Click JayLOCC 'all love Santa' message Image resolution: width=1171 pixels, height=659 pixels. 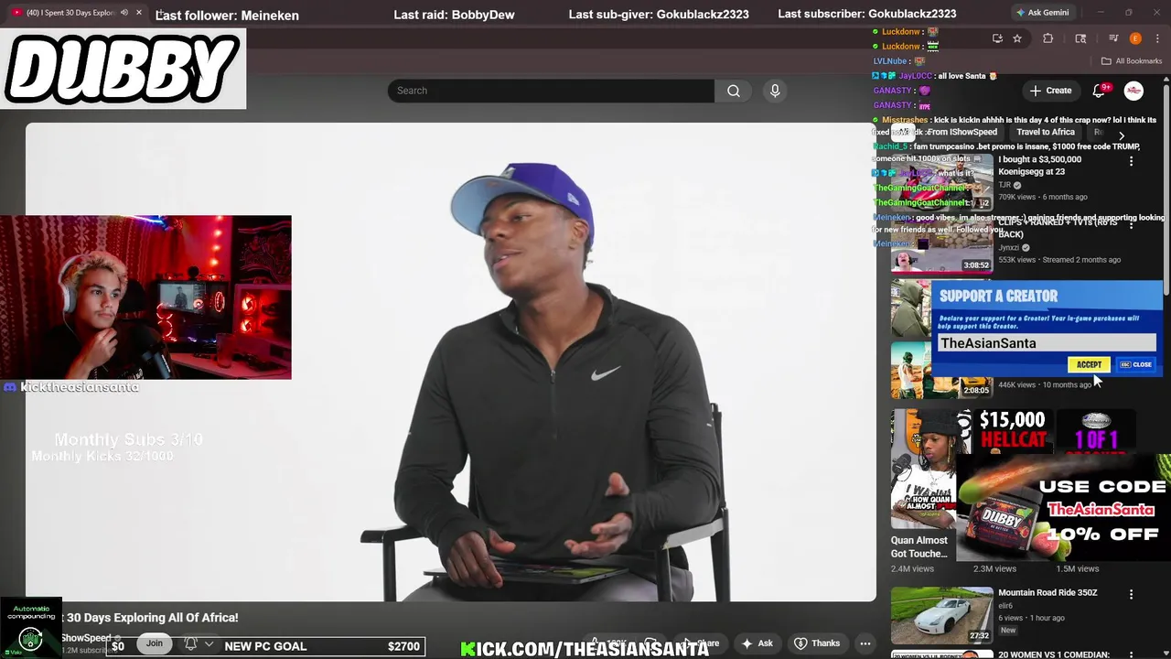click(x=935, y=76)
